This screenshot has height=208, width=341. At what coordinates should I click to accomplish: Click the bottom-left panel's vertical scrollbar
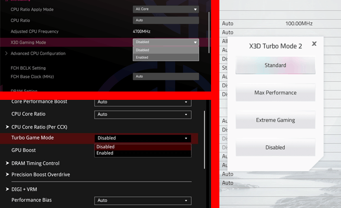tap(204, 140)
